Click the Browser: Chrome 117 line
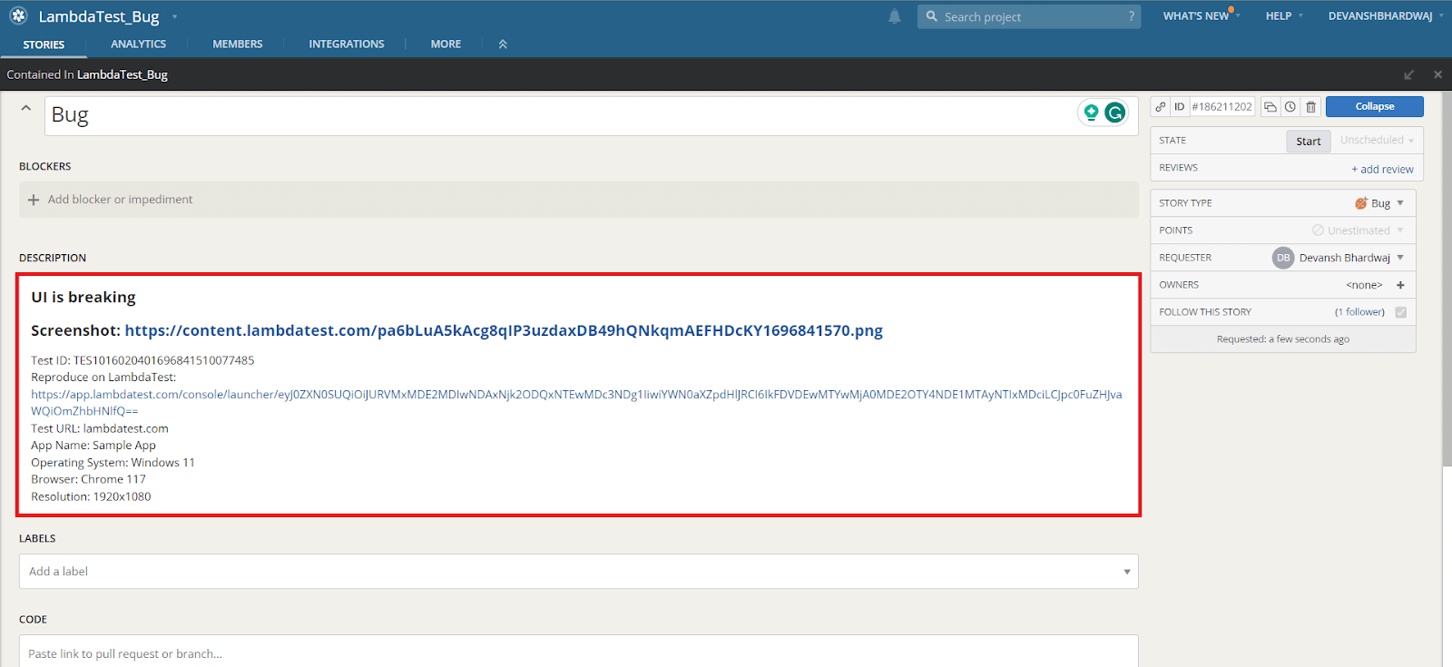1452x667 pixels. [x=88, y=479]
